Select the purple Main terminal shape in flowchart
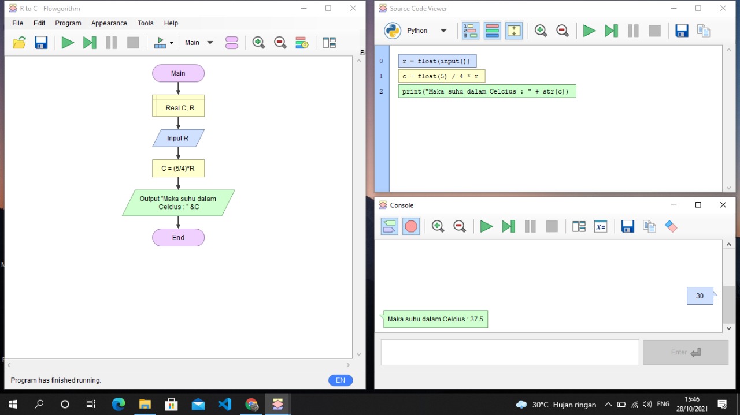 [178, 73]
